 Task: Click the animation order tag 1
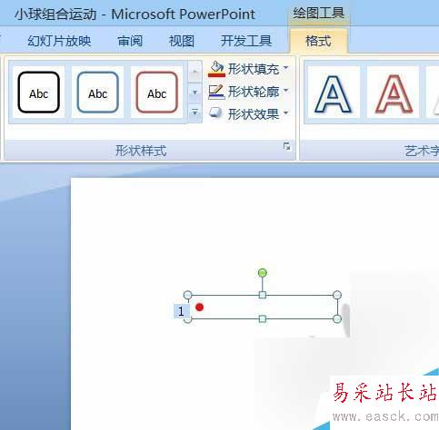coord(181,311)
